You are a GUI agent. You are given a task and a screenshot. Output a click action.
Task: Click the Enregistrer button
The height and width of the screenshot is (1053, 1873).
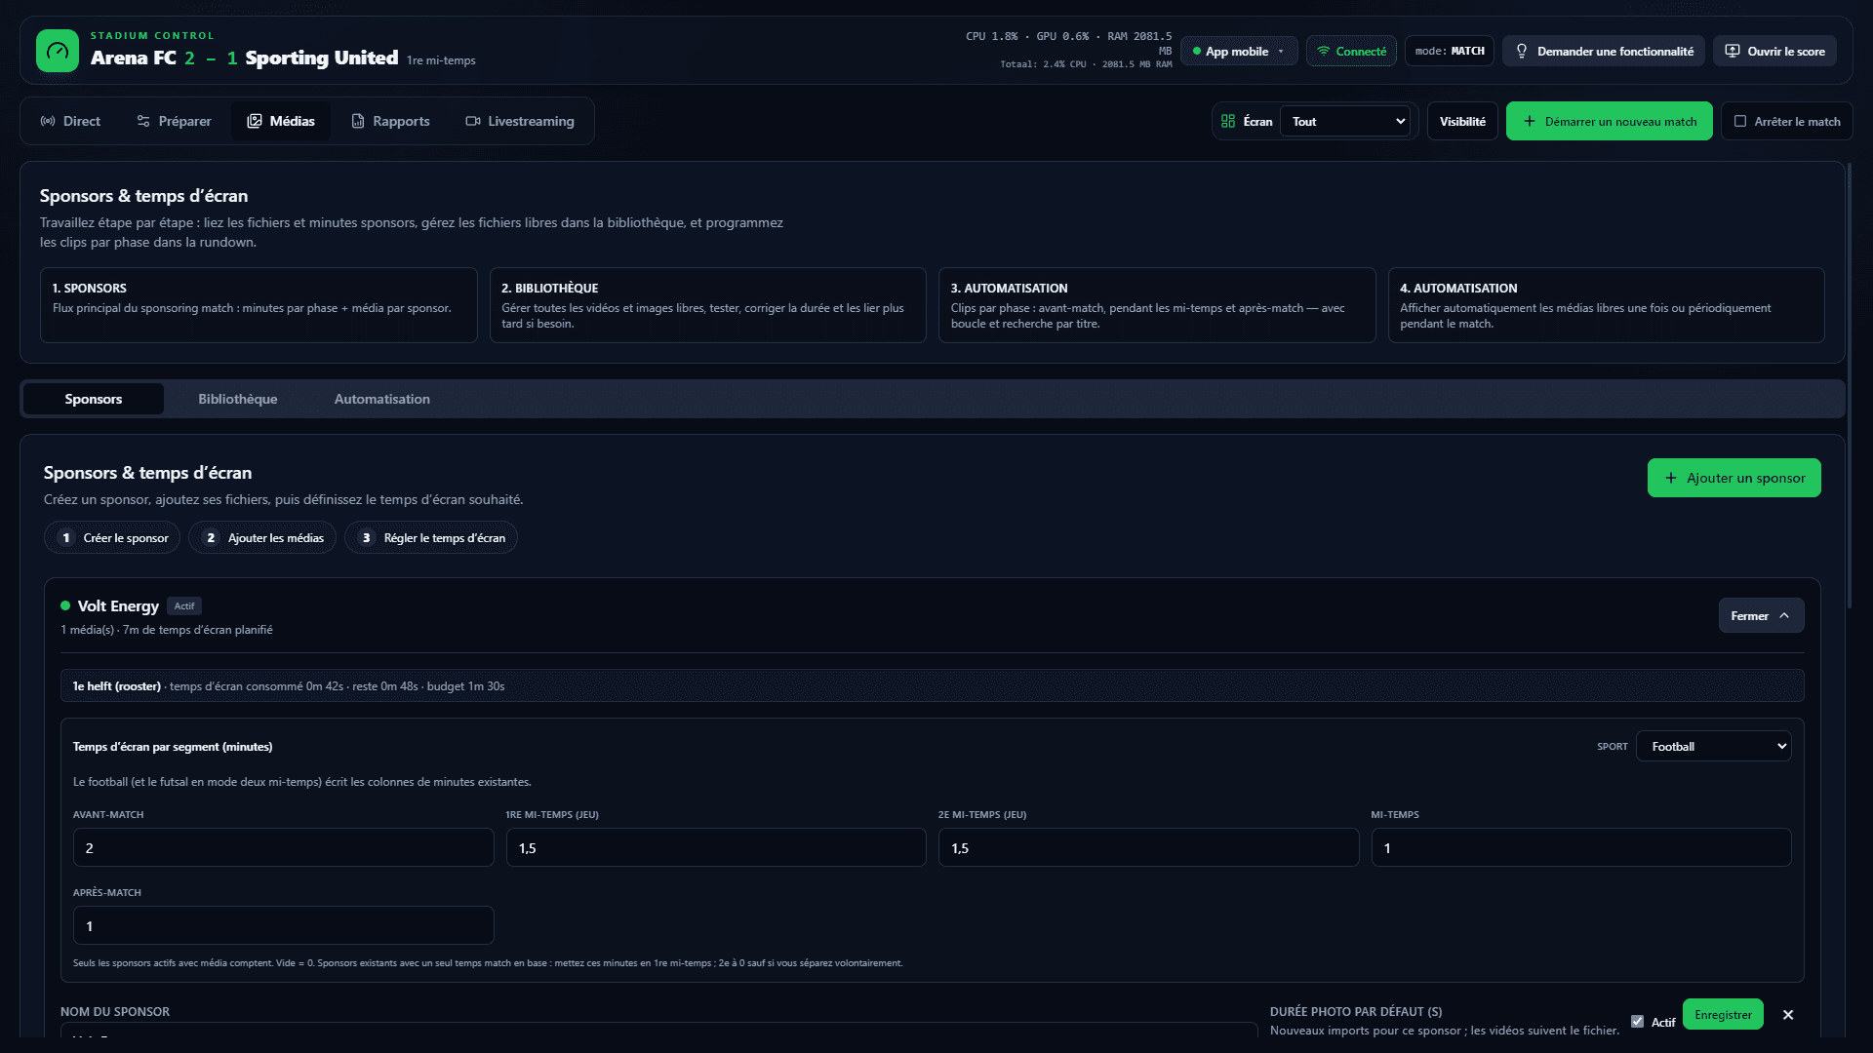1723,1014
